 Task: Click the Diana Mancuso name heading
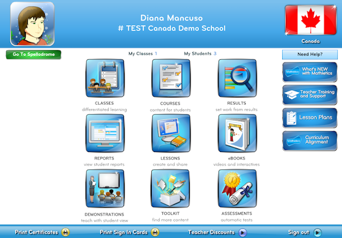(x=172, y=18)
